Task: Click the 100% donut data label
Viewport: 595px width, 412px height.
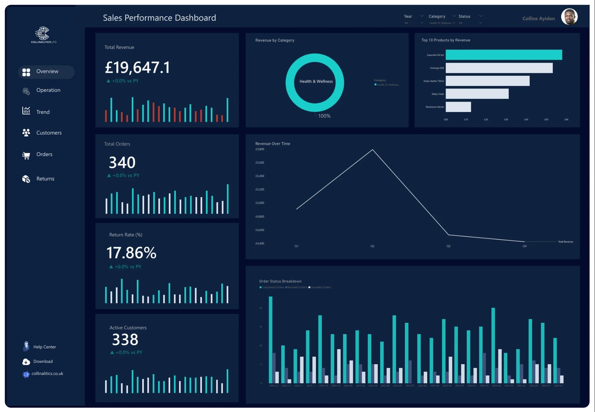Action: (x=324, y=116)
